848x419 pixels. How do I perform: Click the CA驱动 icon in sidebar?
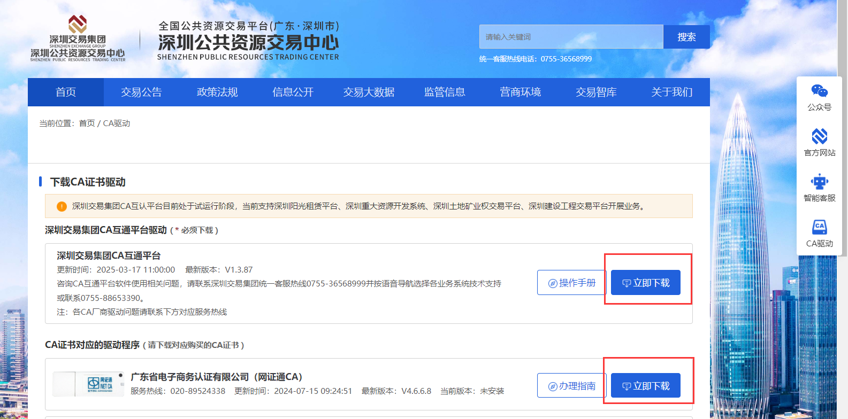pyautogui.click(x=819, y=228)
